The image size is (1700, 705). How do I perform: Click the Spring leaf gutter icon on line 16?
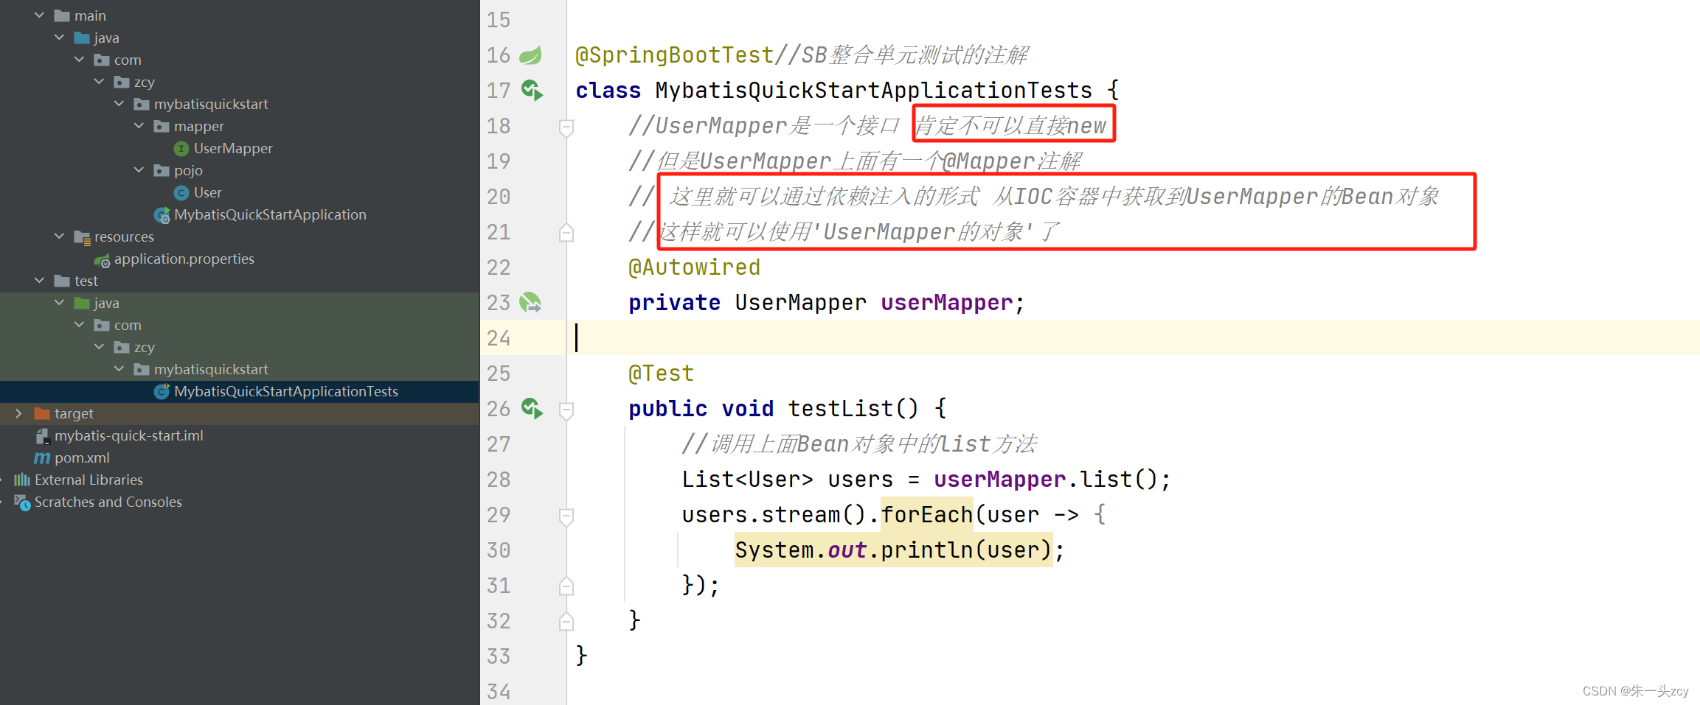530,55
